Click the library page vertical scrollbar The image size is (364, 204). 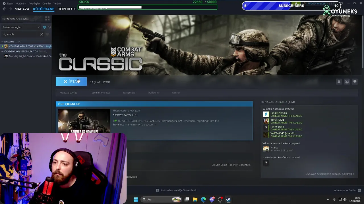click(x=362, y=42)
